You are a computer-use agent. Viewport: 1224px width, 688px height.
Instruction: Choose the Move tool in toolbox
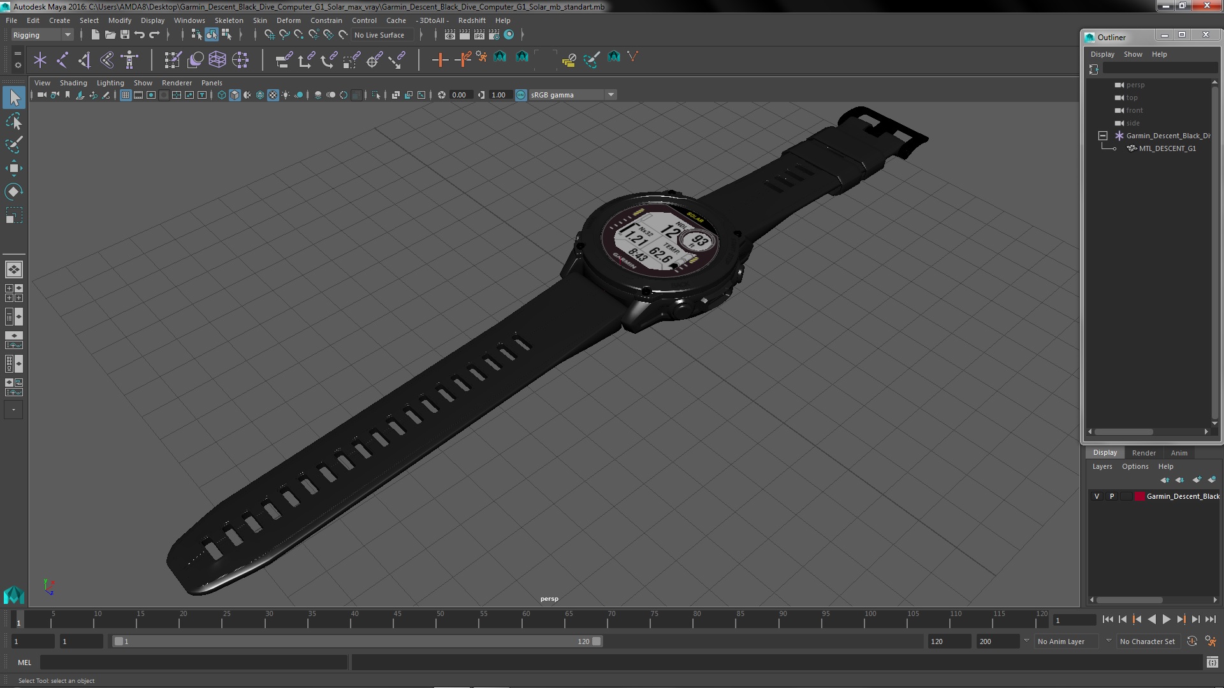14,168
